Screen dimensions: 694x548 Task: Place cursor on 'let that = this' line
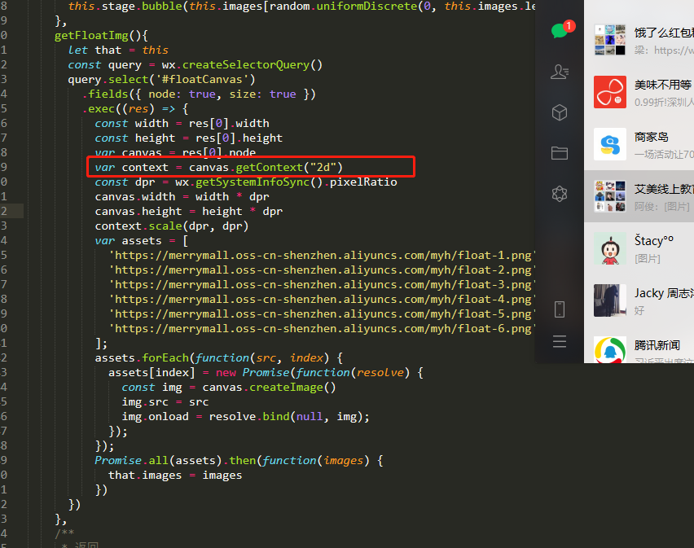118,50
